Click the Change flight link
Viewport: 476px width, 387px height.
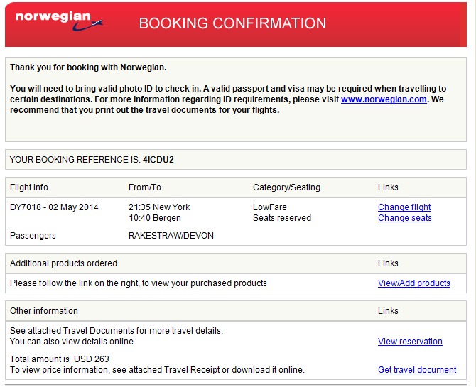(x=404, y=207)
